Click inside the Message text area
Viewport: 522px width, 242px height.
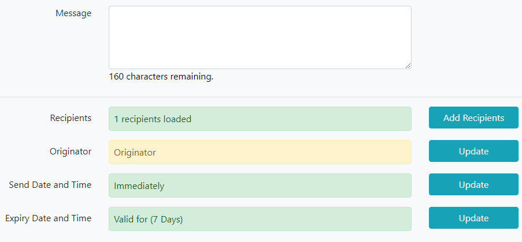260,37
